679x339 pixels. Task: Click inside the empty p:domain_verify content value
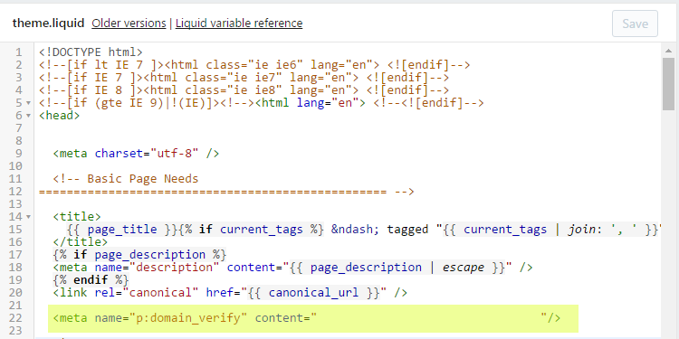[429, 318]
